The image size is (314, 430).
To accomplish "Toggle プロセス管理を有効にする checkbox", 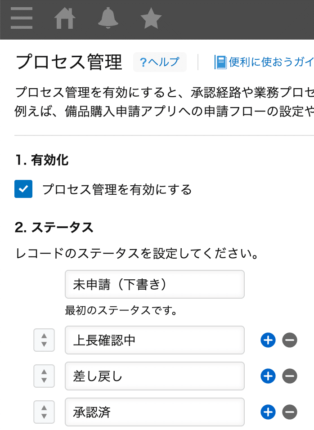I will pyautogui.click(x=23, y=189).
